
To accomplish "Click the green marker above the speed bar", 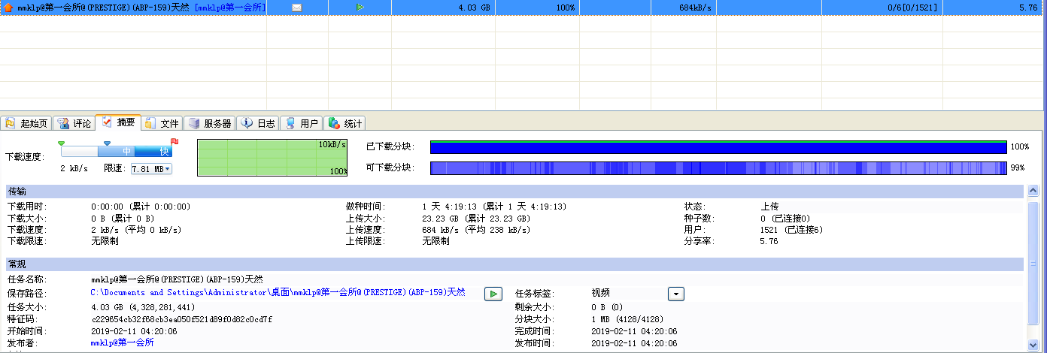I will click(x=62, y=142).
